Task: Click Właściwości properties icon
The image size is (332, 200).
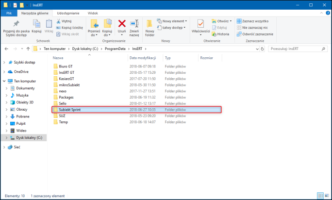Action: 200,24
